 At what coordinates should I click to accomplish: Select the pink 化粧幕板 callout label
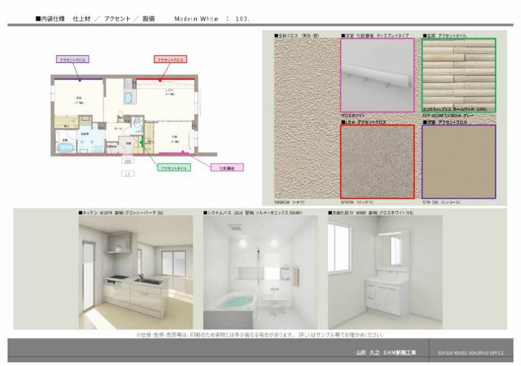pyautogui.click(x=226, y=167)
